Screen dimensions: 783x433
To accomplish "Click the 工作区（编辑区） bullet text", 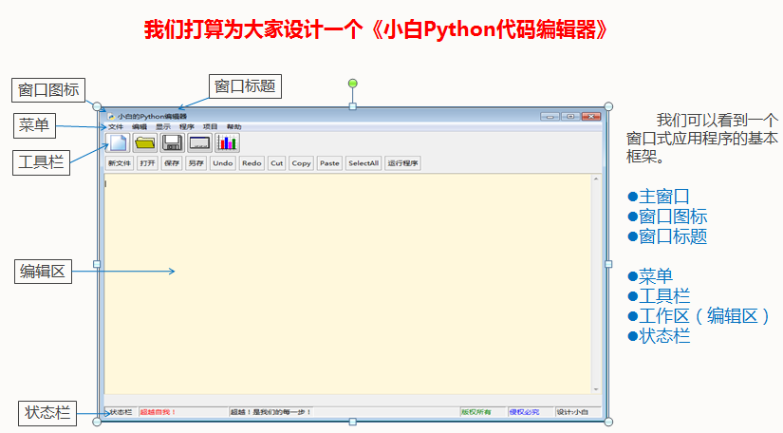I will [x=704, y=316].
